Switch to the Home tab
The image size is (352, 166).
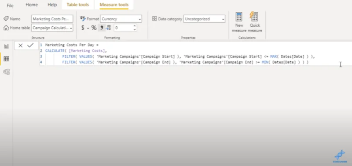[x=31, y=5]
